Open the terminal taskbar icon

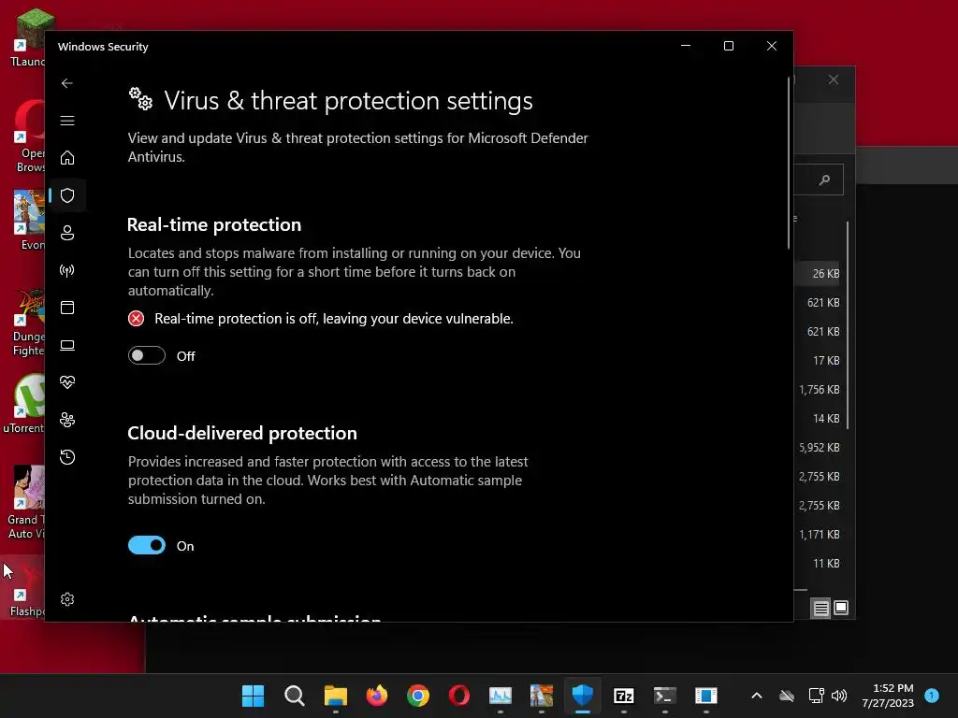(x=665, y=696)
